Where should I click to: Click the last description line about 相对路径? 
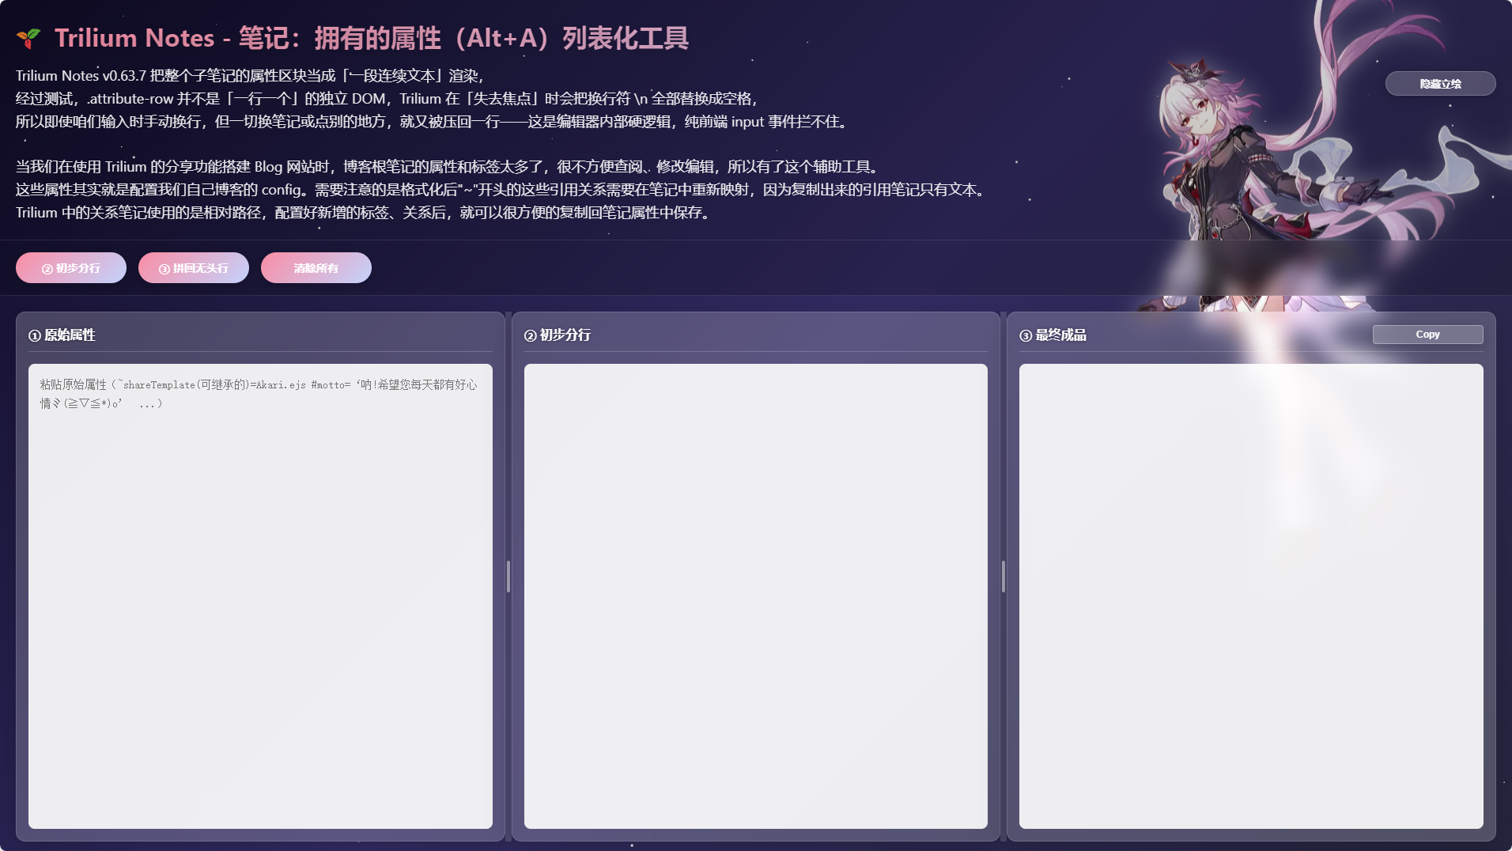click(362, 213)
